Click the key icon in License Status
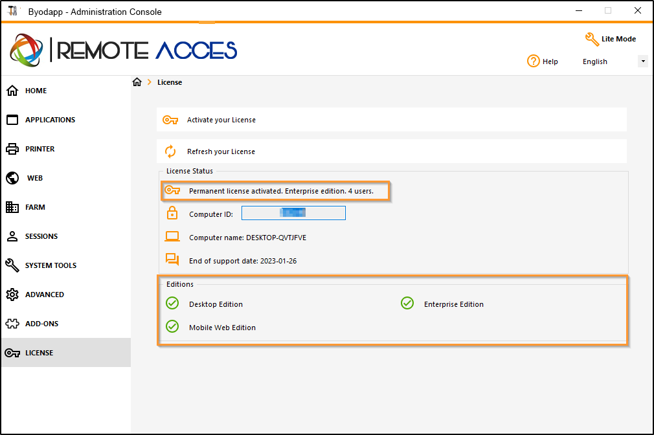654x435 pixels. (x=172, y=190)
